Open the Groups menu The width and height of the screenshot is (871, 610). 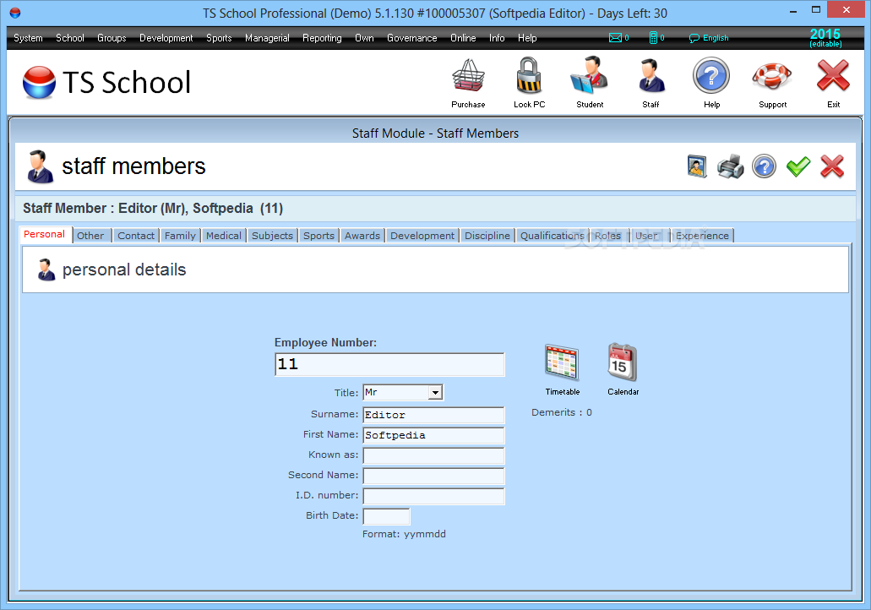(112, 38)
